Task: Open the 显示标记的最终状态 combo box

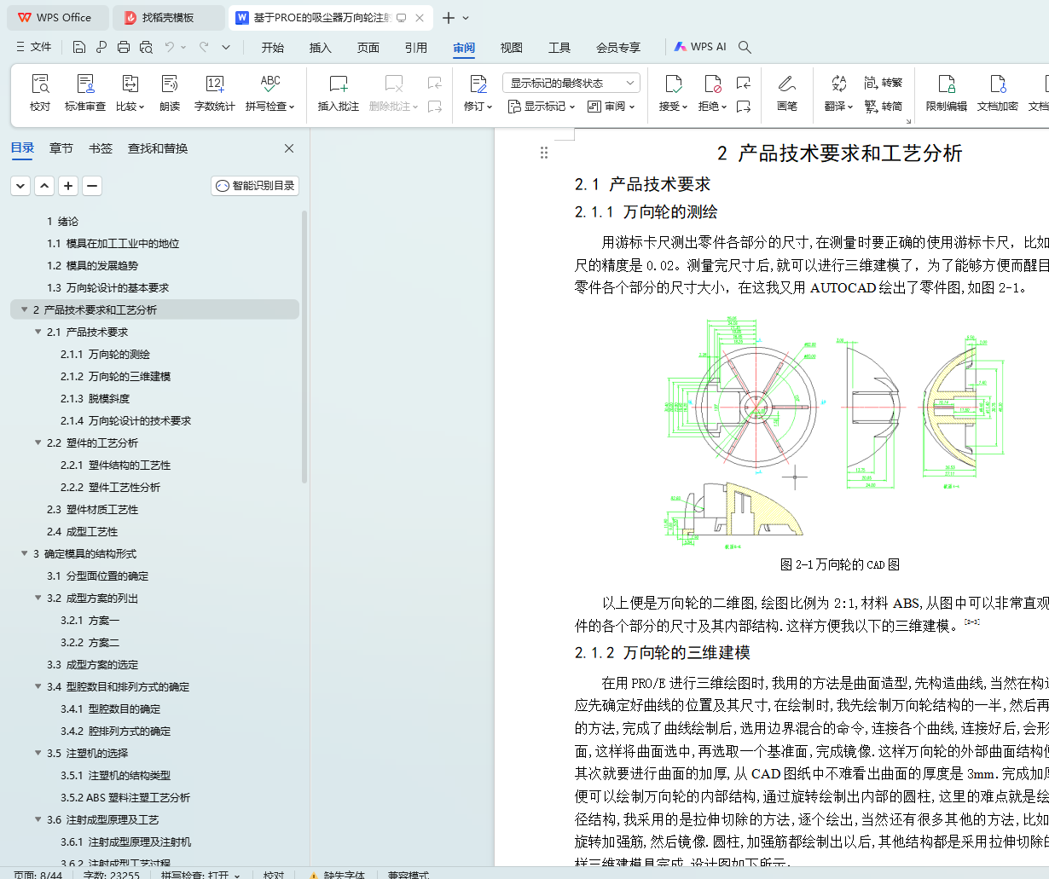Action: click(571, 83)
